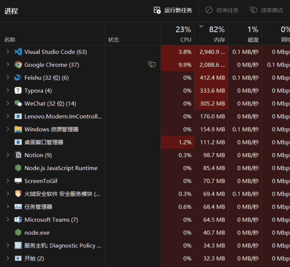Image resolution: width=290 pixels, height=267 pixels.
Task: Sort by the 状态 column header
Action: tap(133, 34)
